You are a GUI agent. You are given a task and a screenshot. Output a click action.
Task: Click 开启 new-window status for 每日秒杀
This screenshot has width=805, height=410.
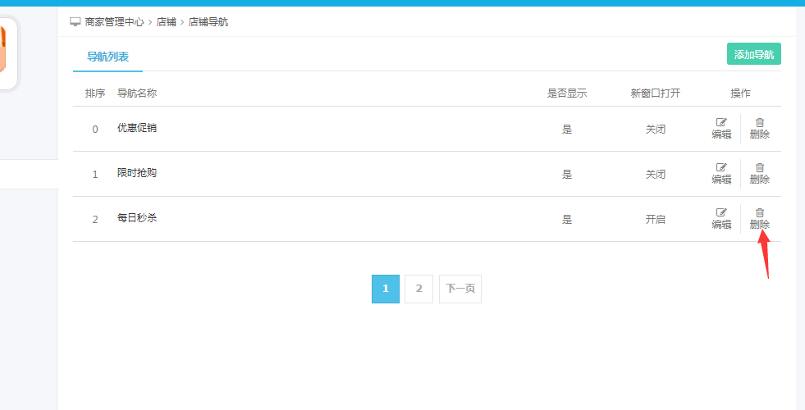[x=655, y=220]
